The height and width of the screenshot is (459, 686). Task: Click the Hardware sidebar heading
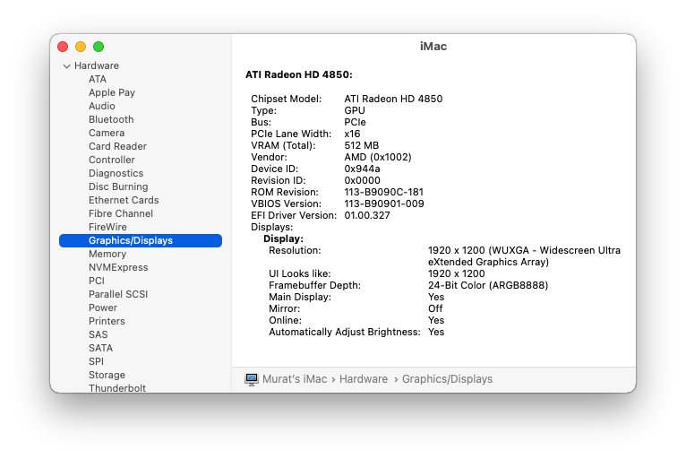click(96, 65)
